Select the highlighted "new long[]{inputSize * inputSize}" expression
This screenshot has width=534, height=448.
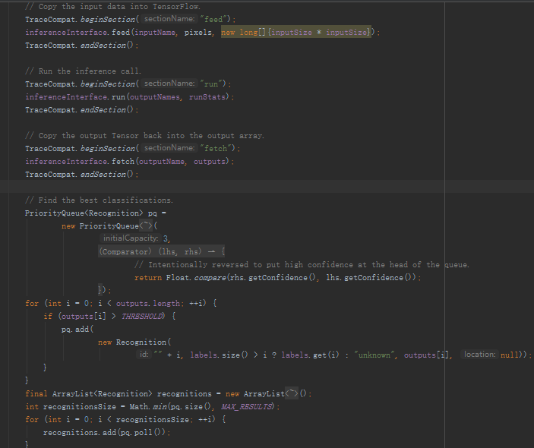point(296,32)
